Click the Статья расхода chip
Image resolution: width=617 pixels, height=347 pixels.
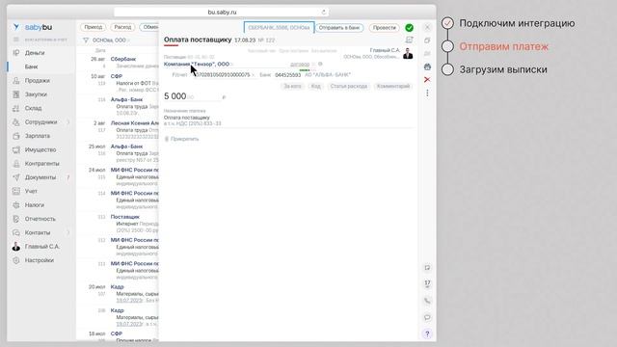coord(349,86)
